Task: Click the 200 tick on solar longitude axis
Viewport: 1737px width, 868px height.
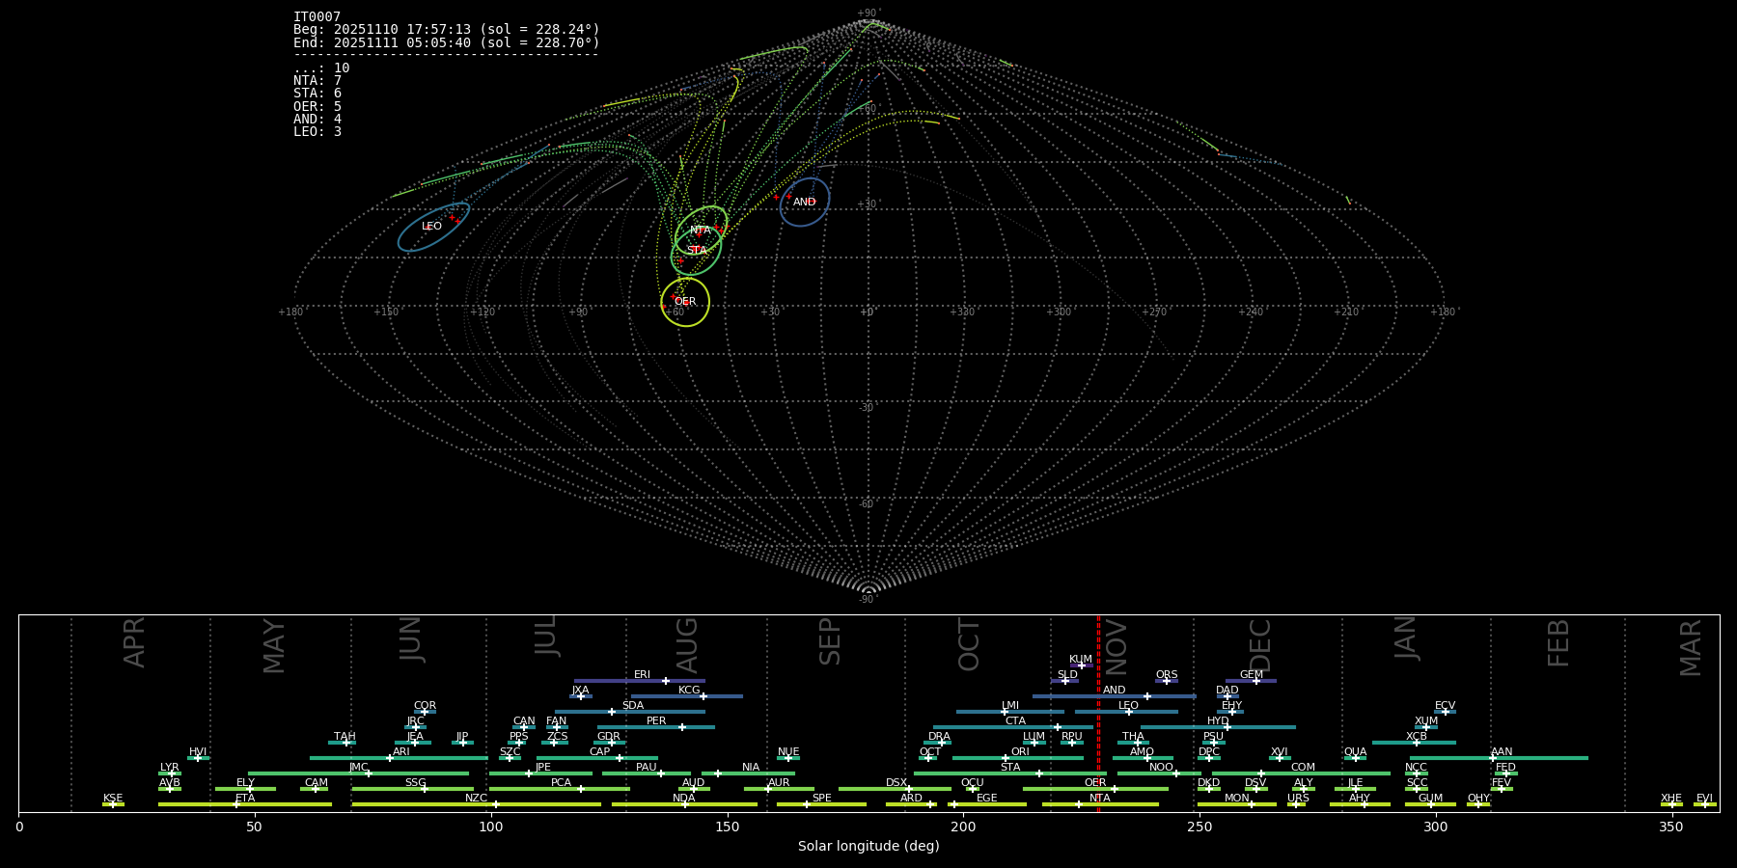Action: click(963, 827)
